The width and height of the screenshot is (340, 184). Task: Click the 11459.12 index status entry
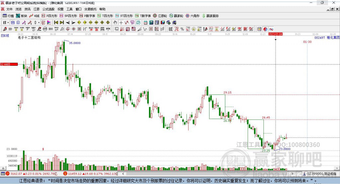(x=90, y=174)
